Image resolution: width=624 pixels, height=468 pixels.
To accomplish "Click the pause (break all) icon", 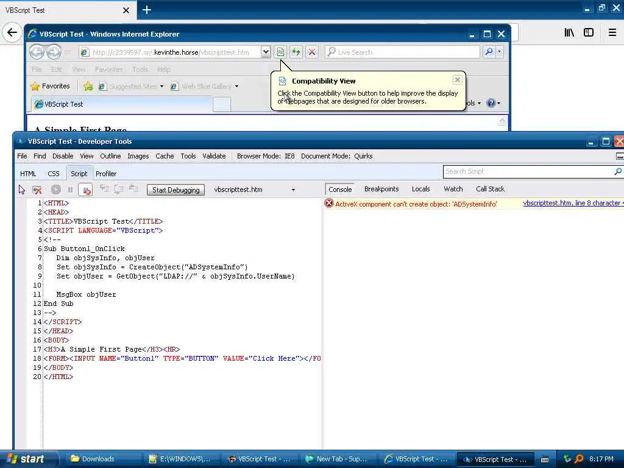I will tap(71, 190).
